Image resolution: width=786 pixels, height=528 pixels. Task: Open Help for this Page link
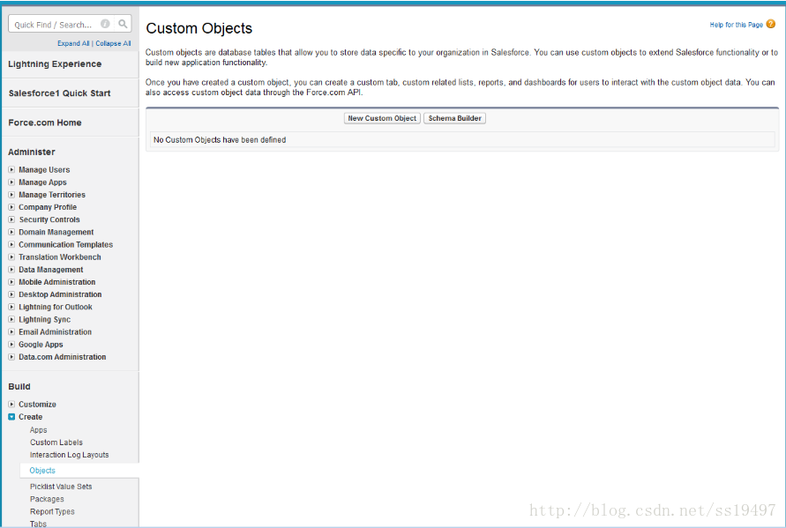(736, 25)
